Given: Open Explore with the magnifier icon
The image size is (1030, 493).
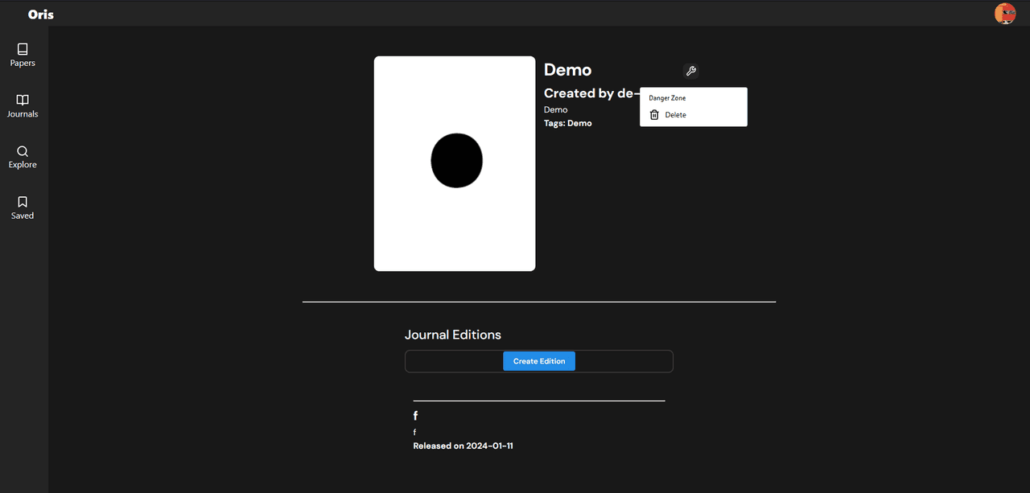Looking at the screenshot, I should (23, 151).
